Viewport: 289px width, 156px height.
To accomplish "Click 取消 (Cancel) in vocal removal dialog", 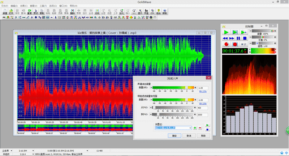I will tap(189, 136).
